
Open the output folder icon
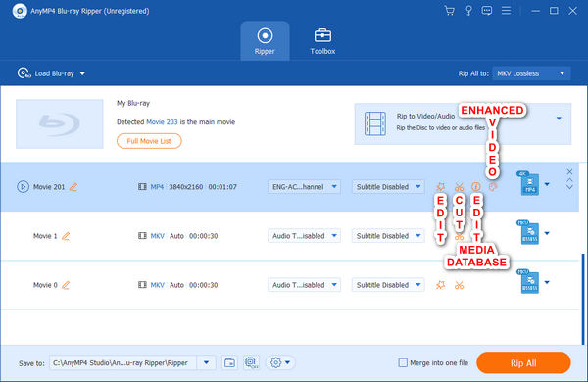point(229,362)
